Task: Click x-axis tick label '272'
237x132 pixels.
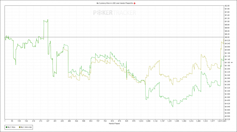Action: 41,121
